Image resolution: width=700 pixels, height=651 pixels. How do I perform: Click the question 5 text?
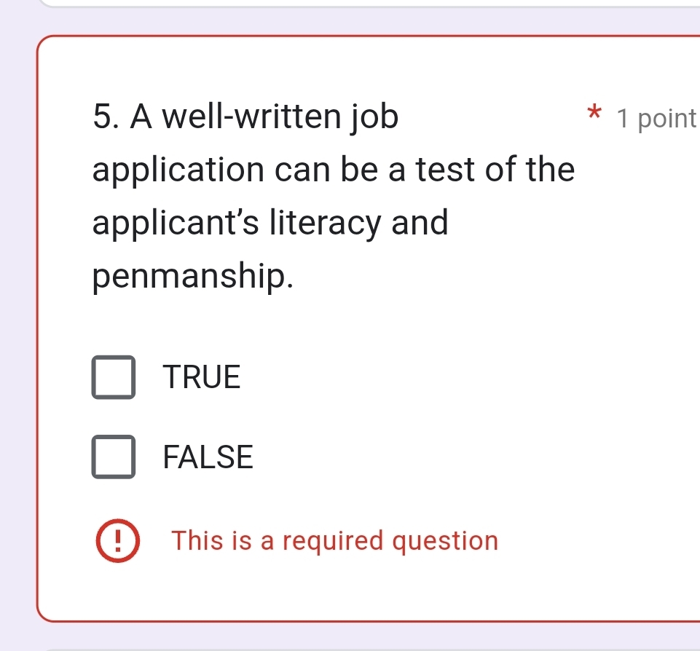pos(291,197)
